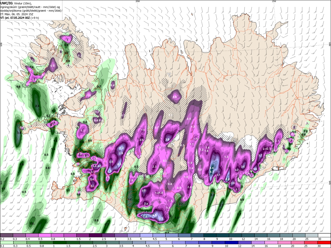The image size is (331, 248).
Task: Click the 'slydda/snjókoma' legend description line
Action: pos(31,11)
